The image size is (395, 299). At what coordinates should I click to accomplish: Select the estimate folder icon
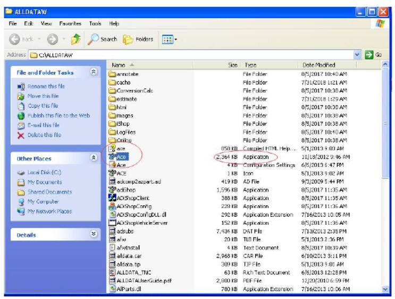pos(112,99)
